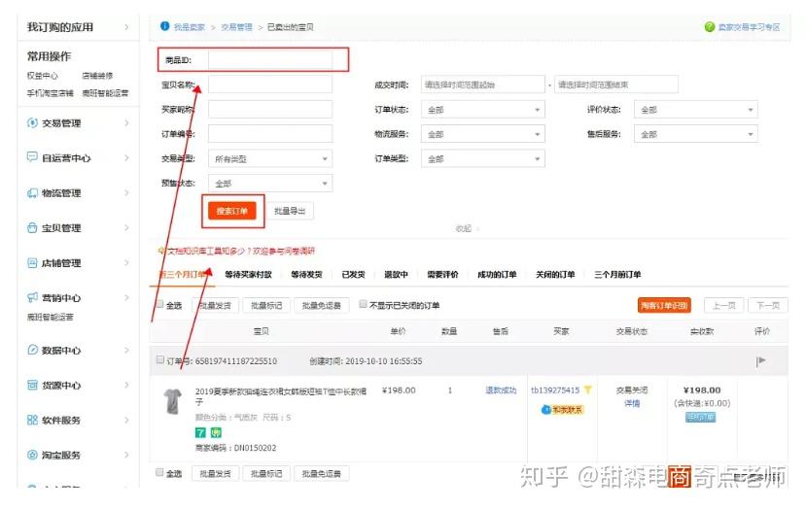Expand the 交易管理 chevron arrow
The height and width of the screenshot is (509, 806).
click(x=126, y=122)
